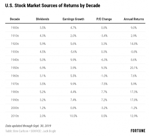The width and height of the screenshot is (149, 136).
Task: Click the P/E Change column header
Action: coord(104,19)
